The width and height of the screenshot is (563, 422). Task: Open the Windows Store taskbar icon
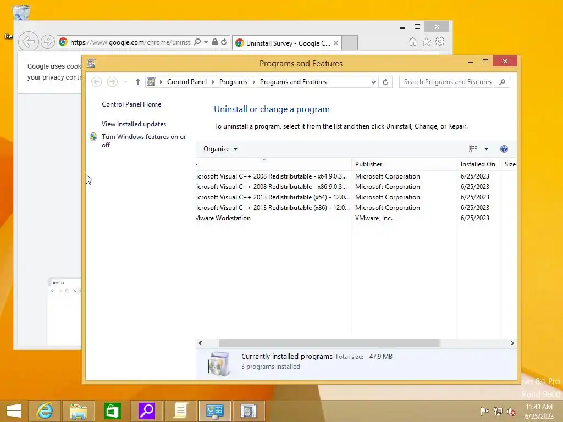[x=112, y=411]
